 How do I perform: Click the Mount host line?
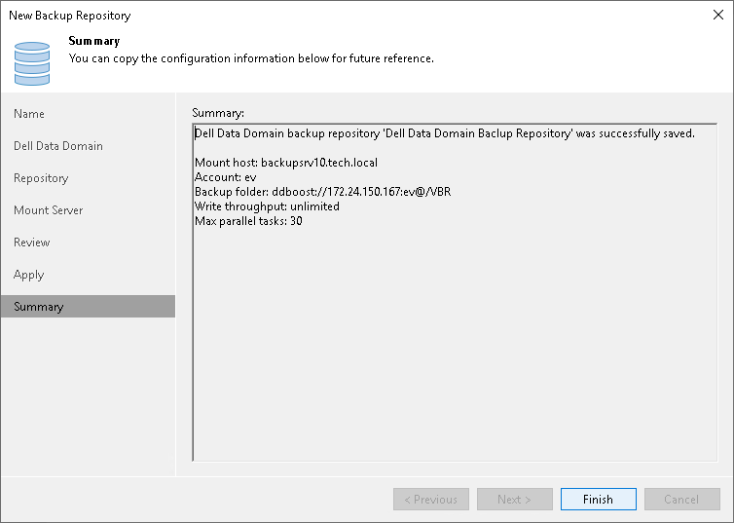coord(285,163)
